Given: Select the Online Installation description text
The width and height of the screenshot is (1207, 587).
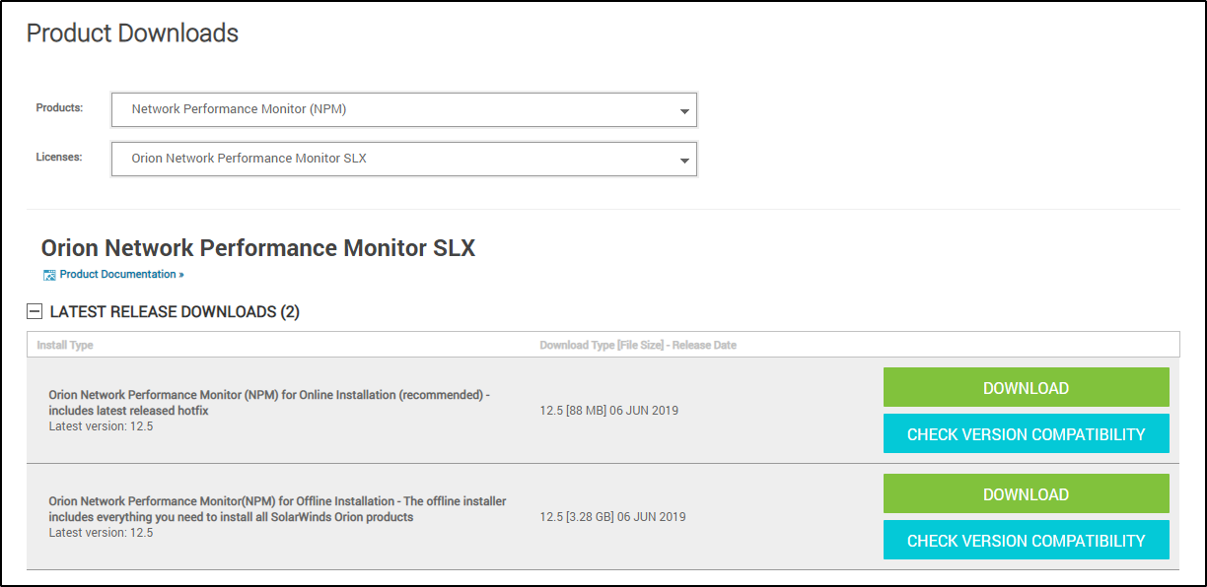Looking at the screenshot, I should 269,403.
